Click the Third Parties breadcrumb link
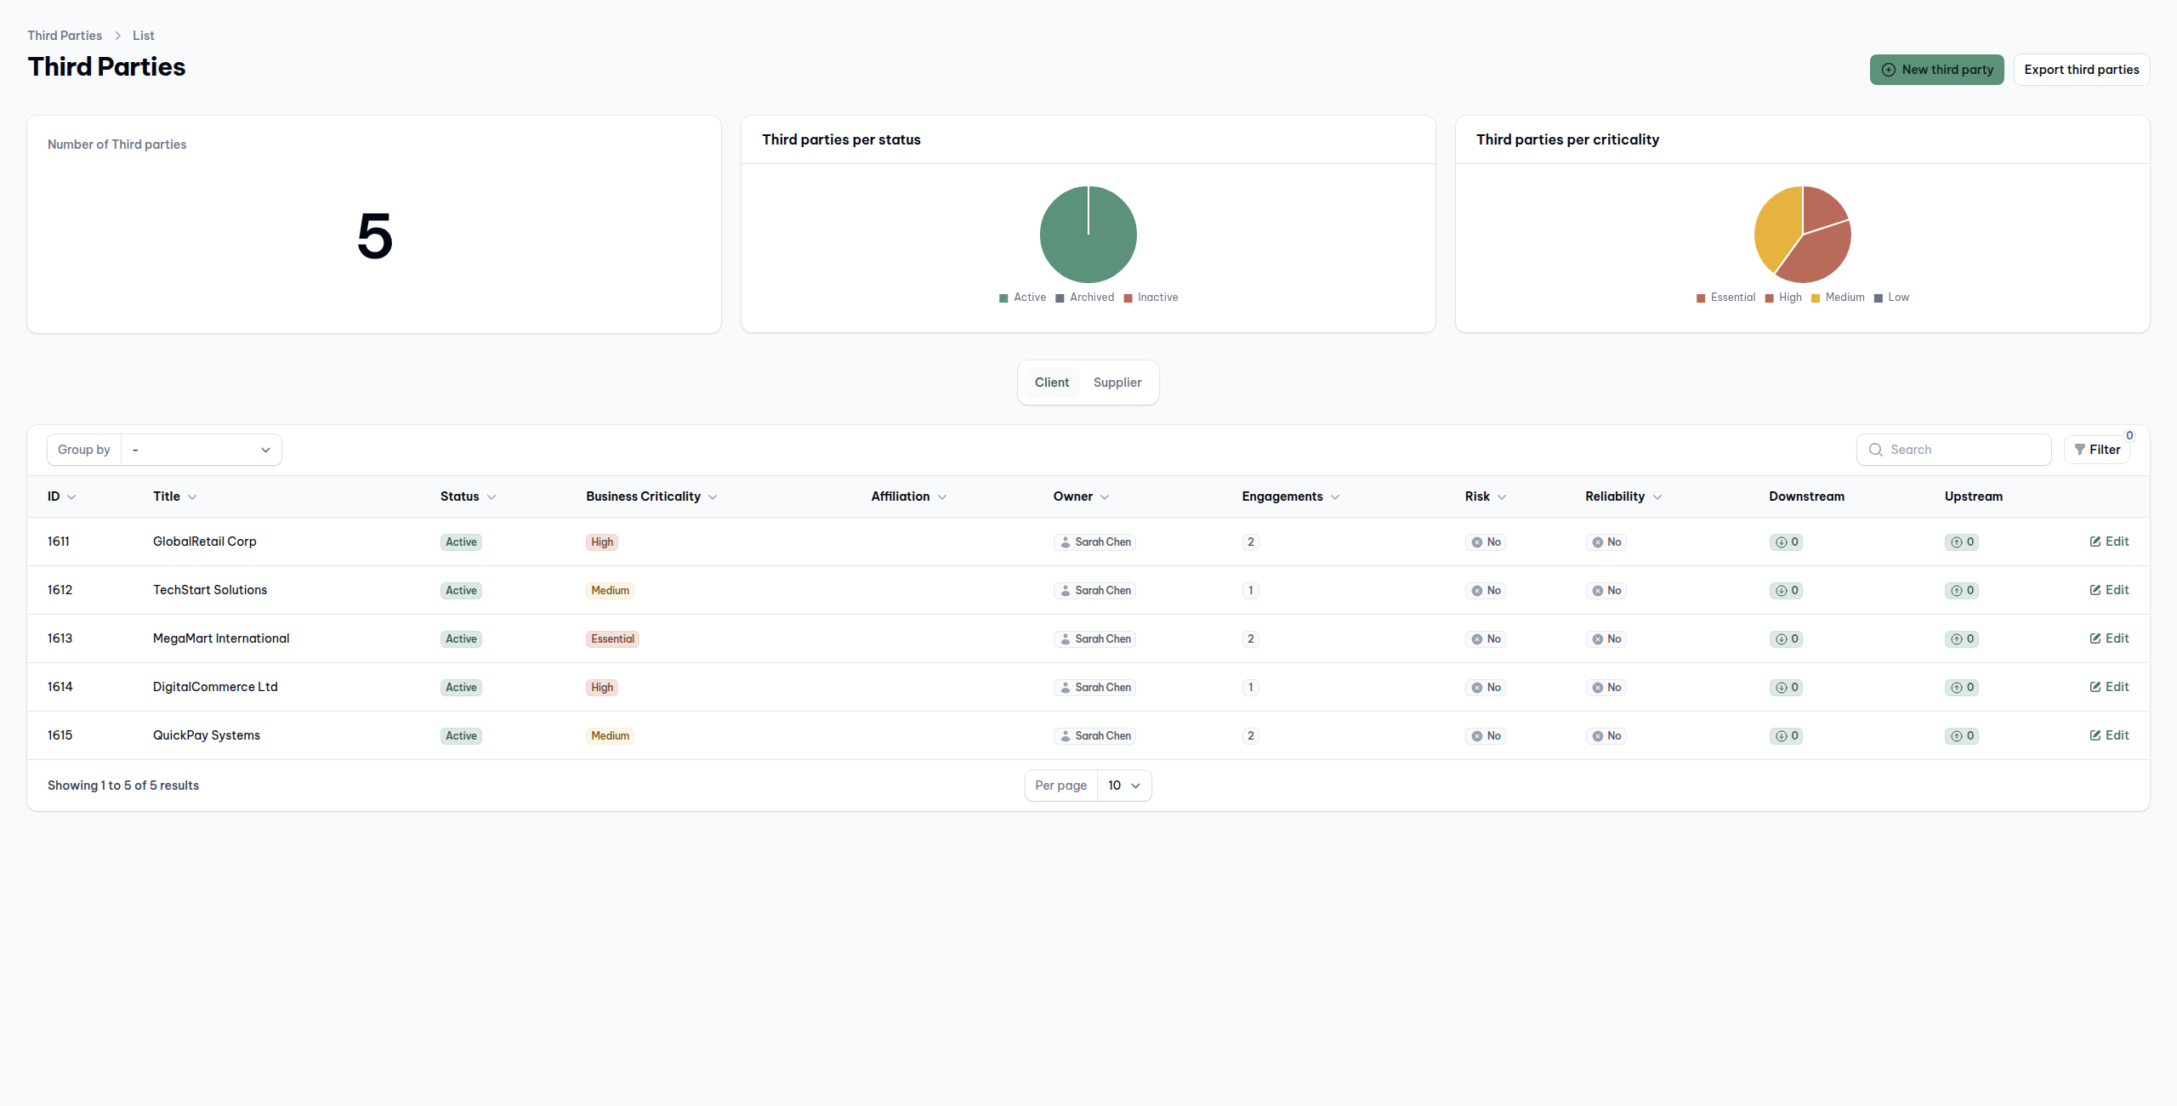The height and width of the screenshot is (1106, 2177). (x=65, y=36)
